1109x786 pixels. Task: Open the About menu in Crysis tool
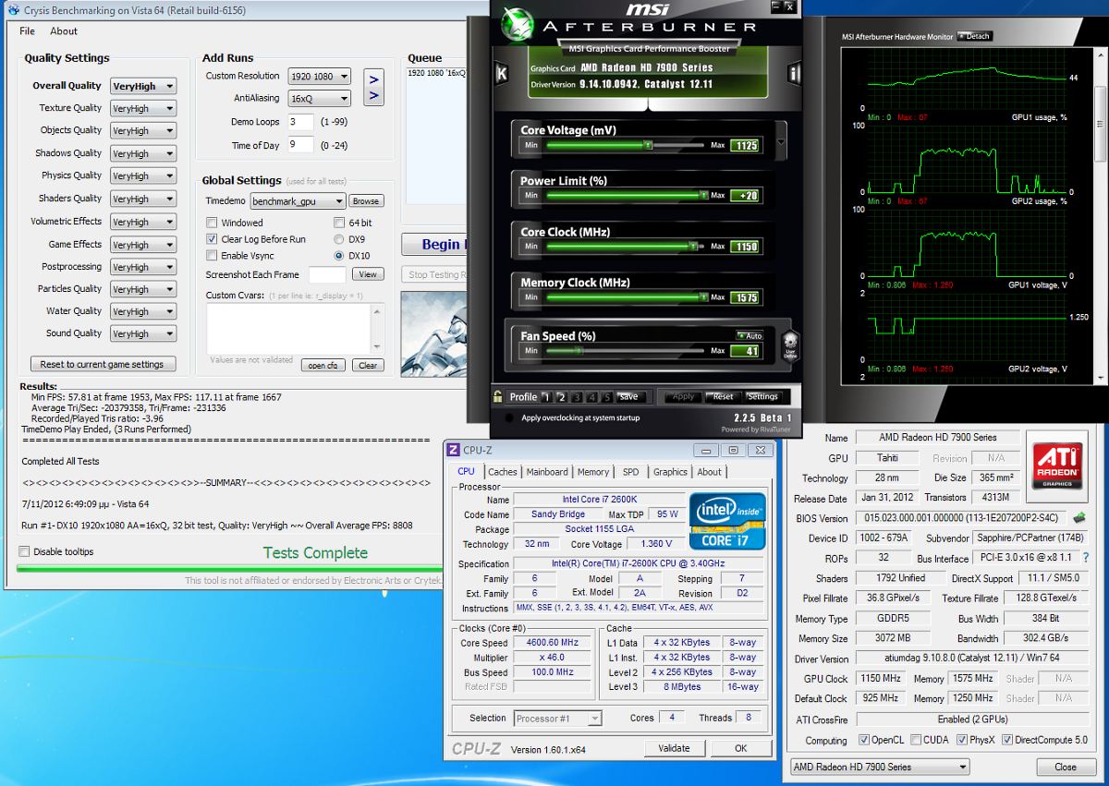pos(64,30)
